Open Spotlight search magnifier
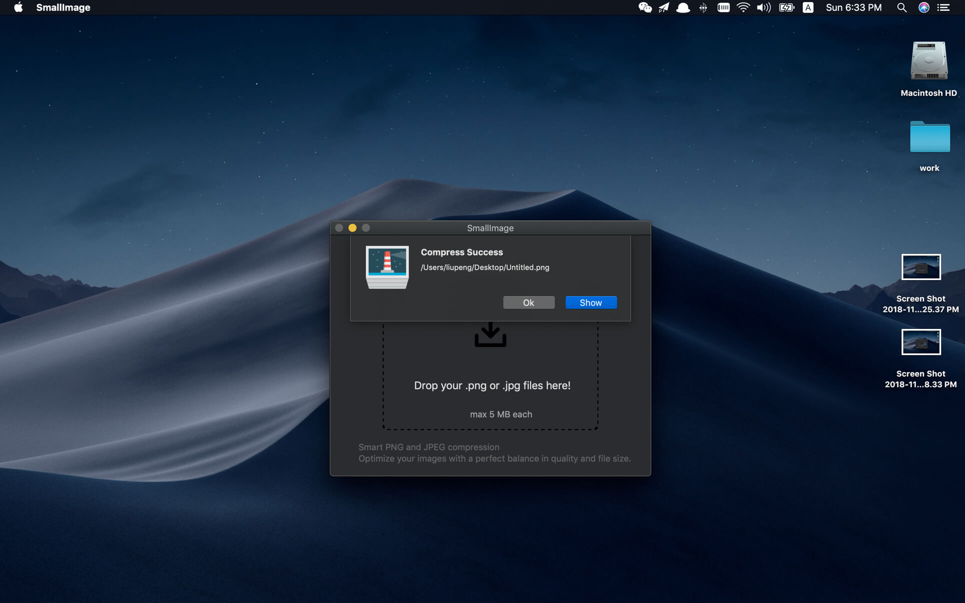This screenshot has width=965, height=603. (901, 7)
